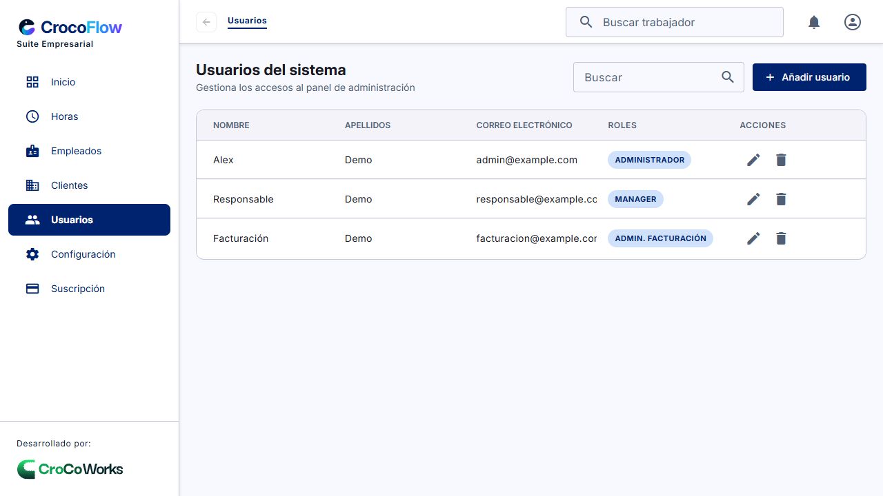Click the responsable@example email cell

[x=536, y=199]
